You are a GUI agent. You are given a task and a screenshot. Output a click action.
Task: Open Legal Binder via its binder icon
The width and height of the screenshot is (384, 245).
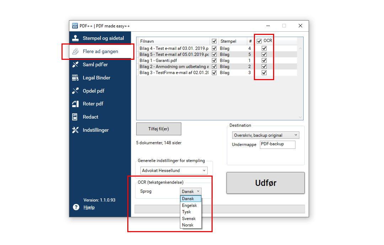pos(75,78)
